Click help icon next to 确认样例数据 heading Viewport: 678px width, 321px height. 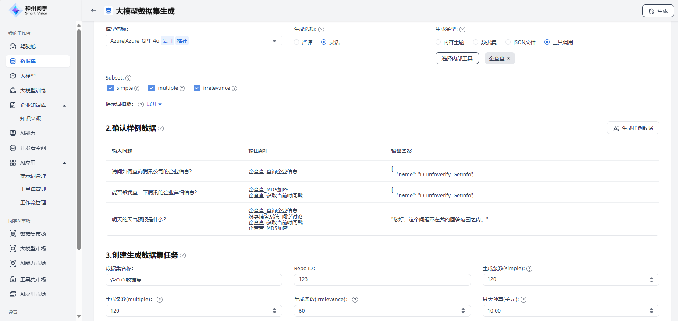click(x=161, y=128)
